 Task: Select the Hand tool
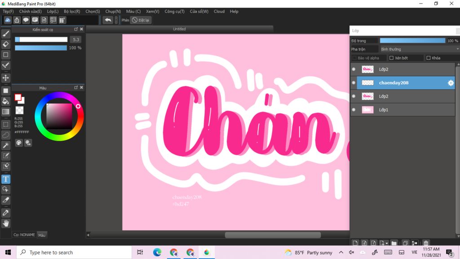tap(5, 223)
